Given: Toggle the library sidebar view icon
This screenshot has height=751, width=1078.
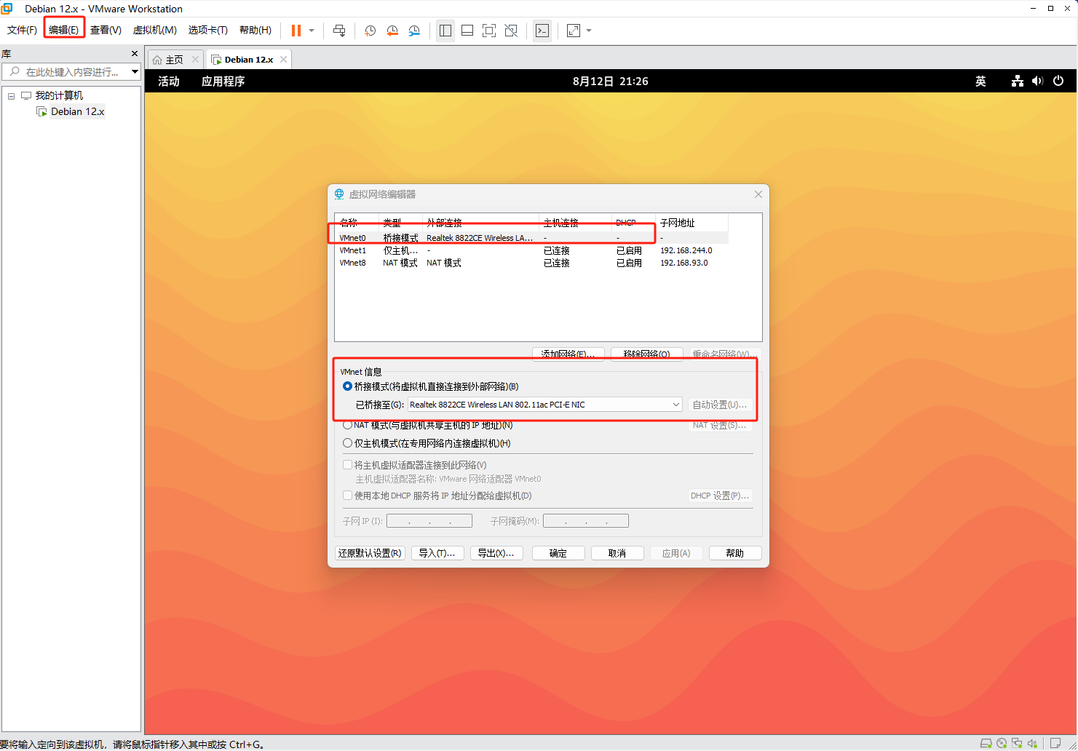Looking at the screenshot, I should (445, 31).
